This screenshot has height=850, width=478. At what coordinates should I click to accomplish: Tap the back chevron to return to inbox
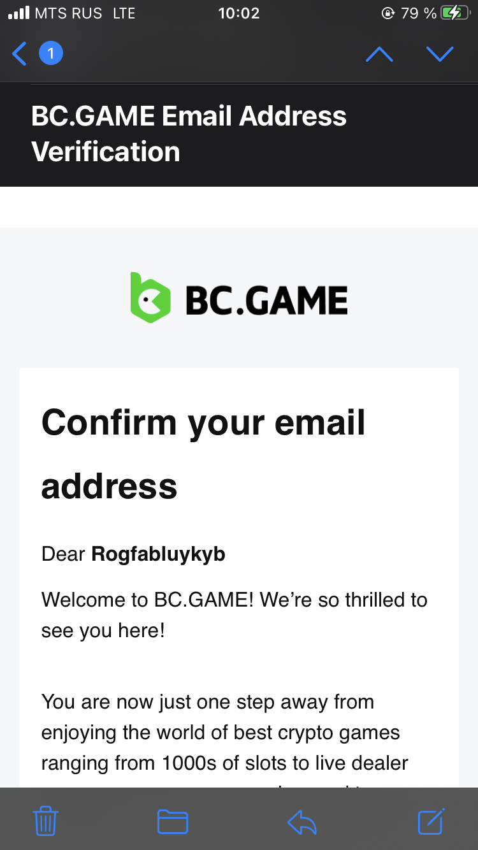(20, 54)
